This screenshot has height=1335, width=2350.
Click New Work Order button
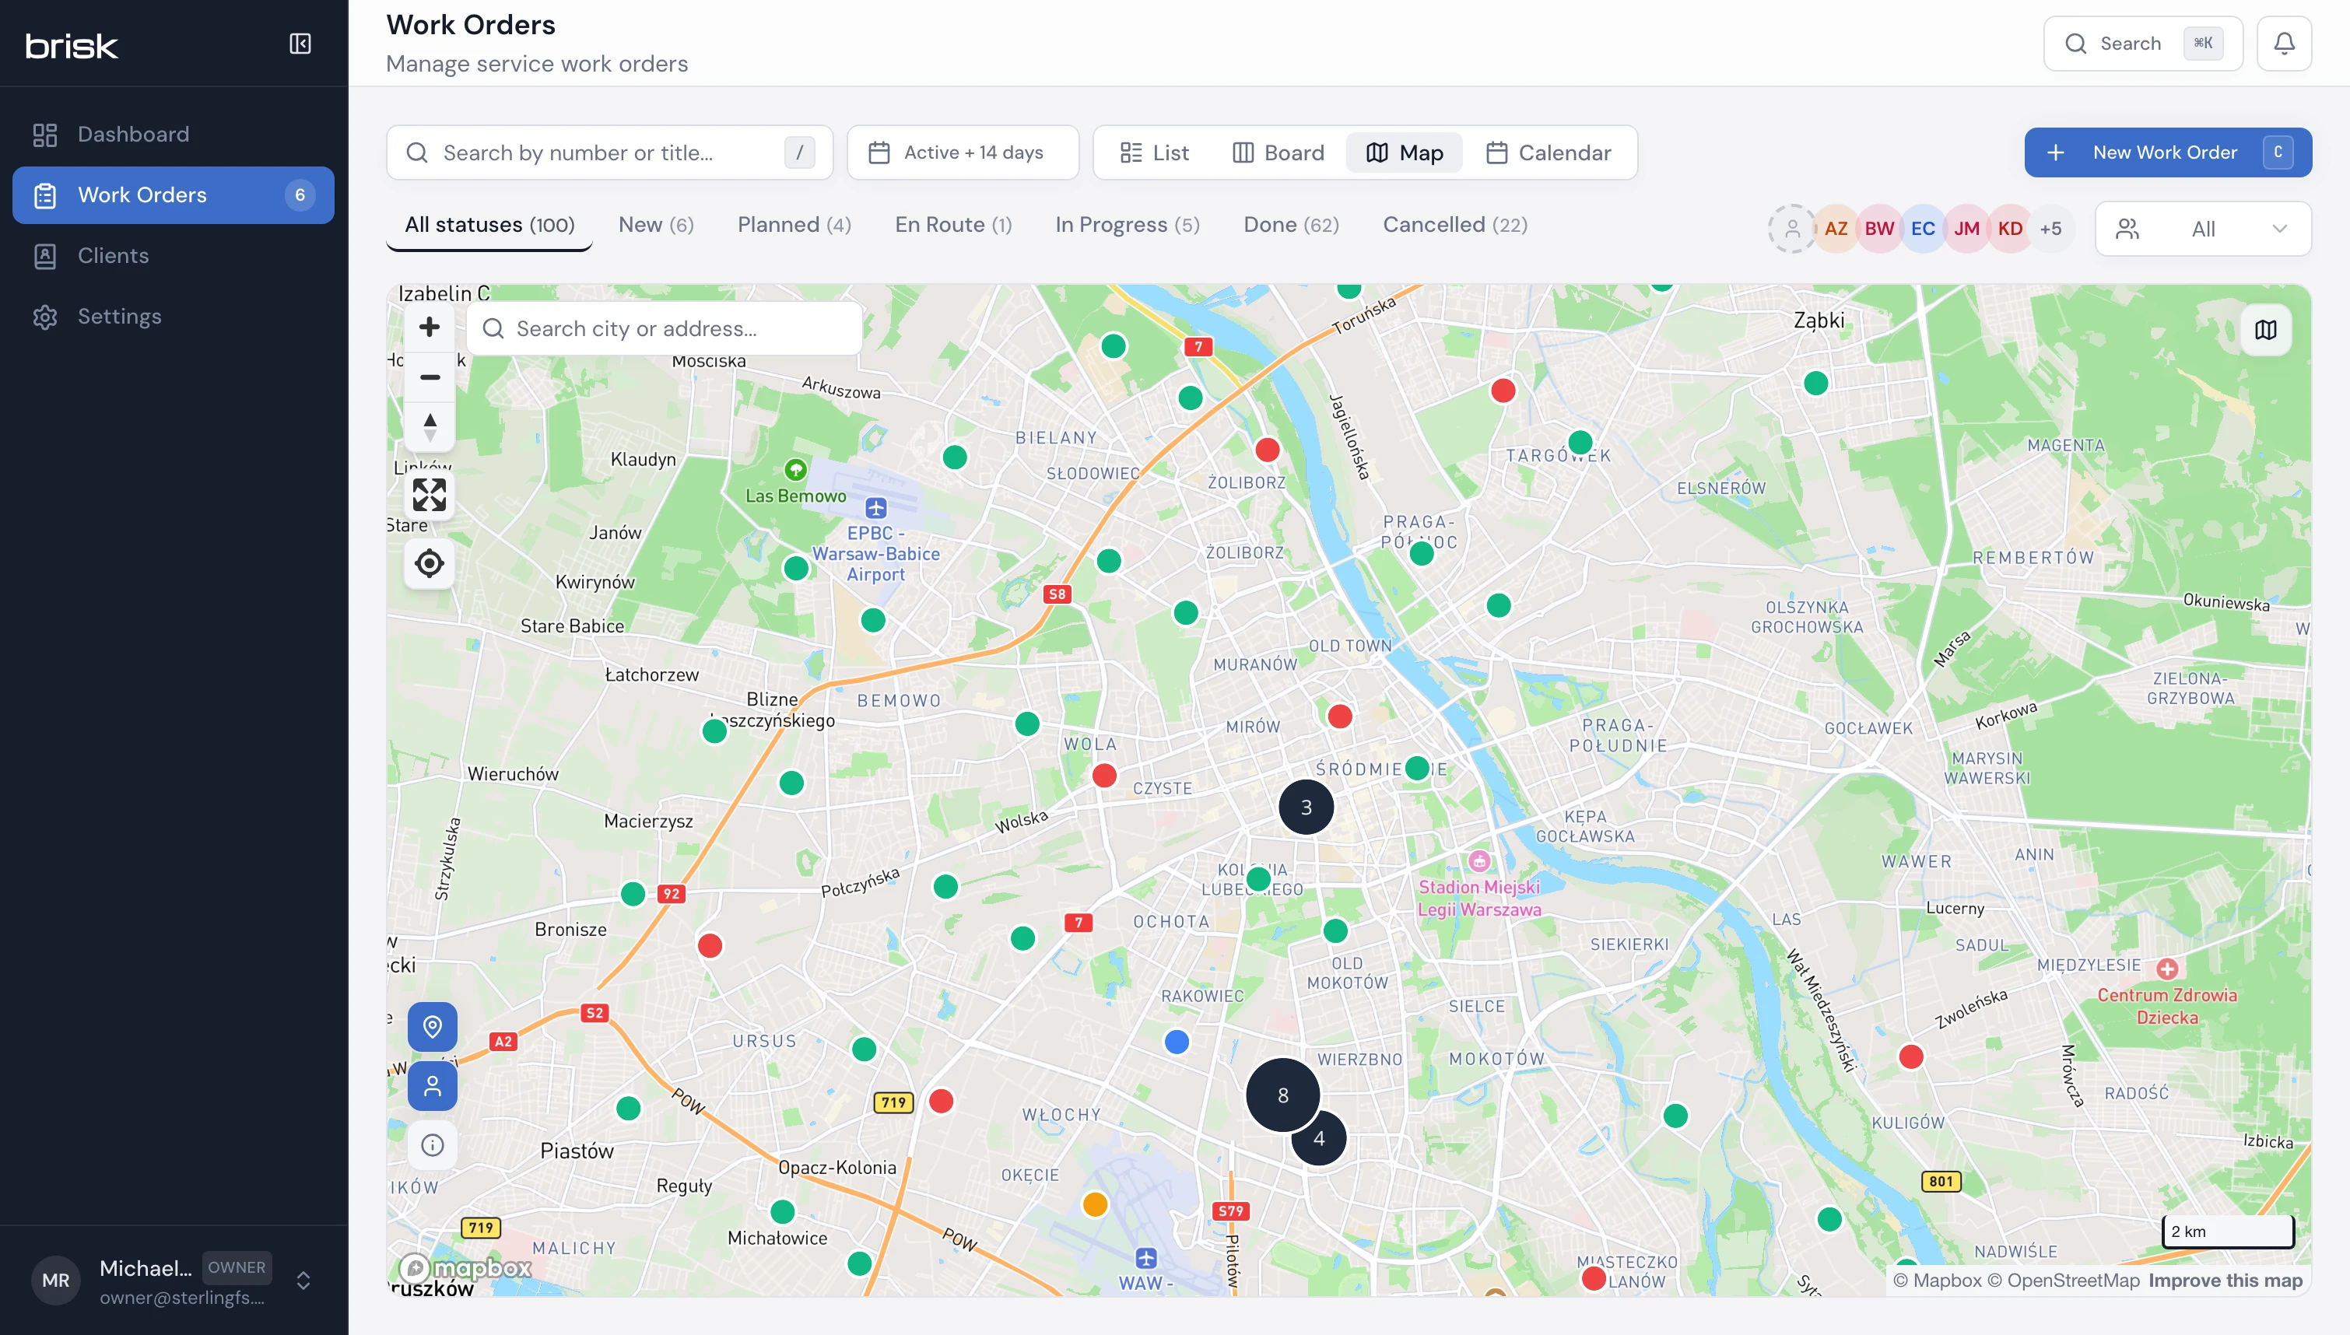coord(2168,153)
